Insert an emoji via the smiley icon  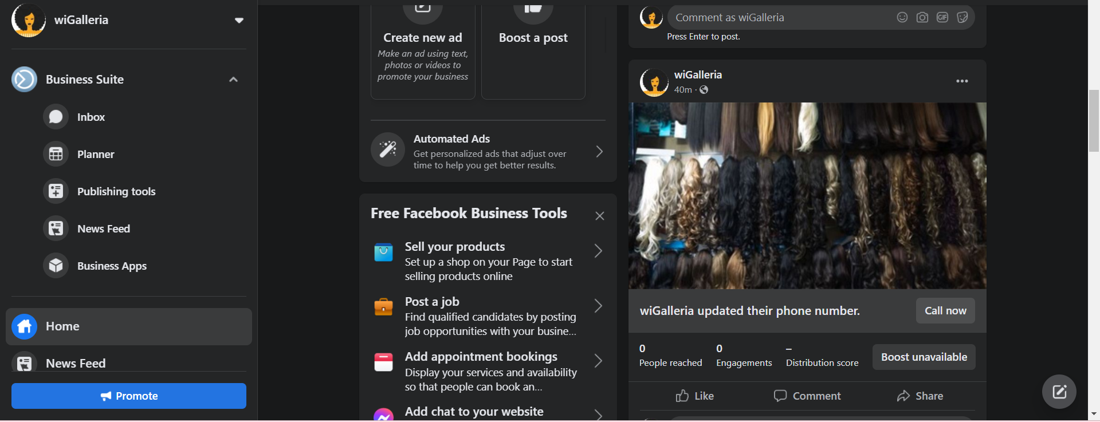(x=902, y=17)
